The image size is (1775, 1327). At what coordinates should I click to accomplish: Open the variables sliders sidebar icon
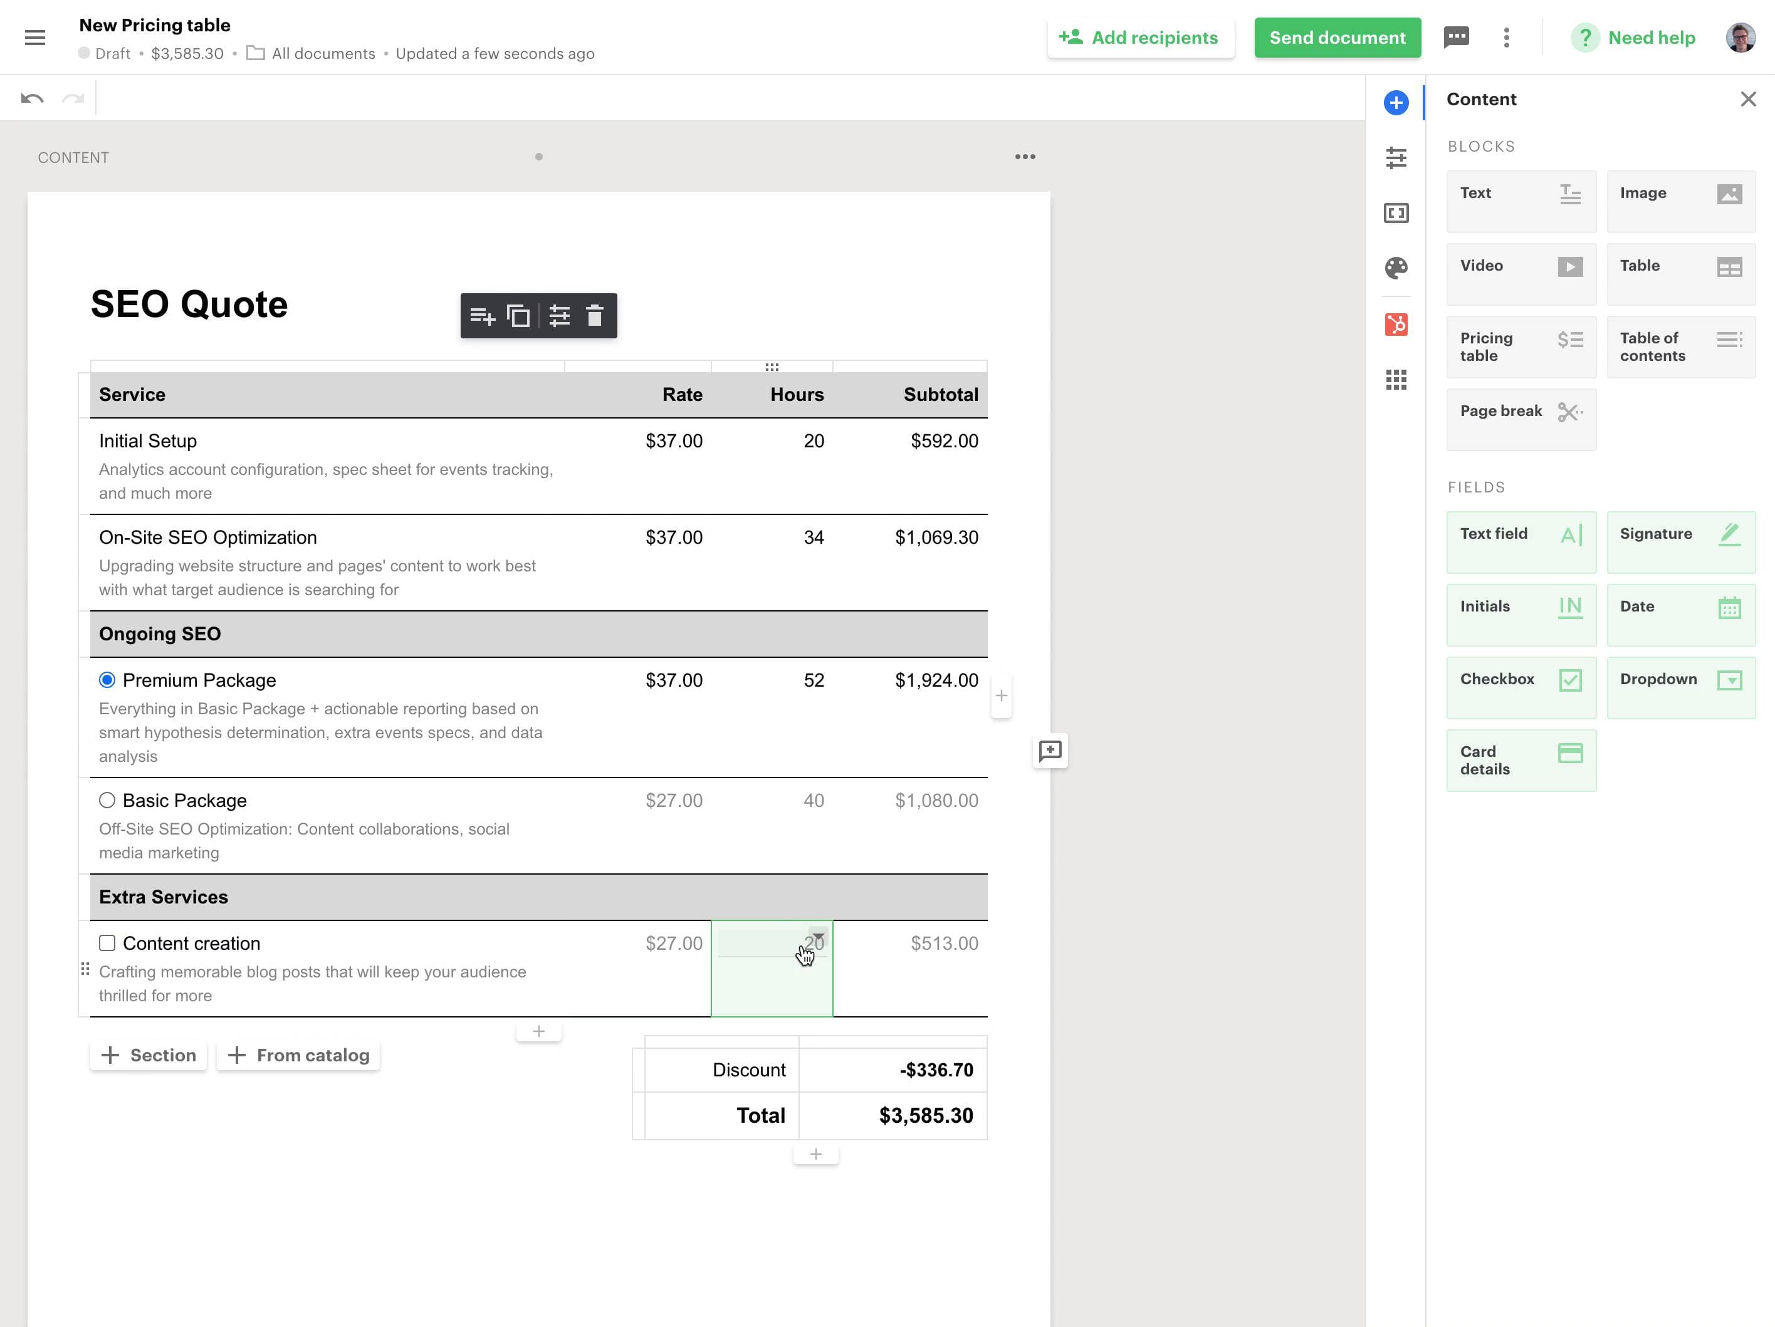click(x=1395, y=157)
